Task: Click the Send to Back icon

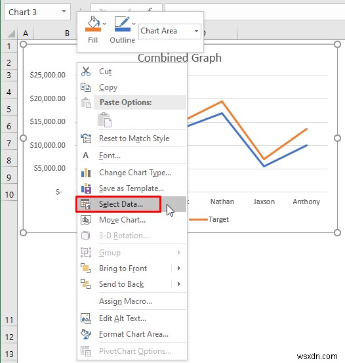Action: click(x=86, y=284)
